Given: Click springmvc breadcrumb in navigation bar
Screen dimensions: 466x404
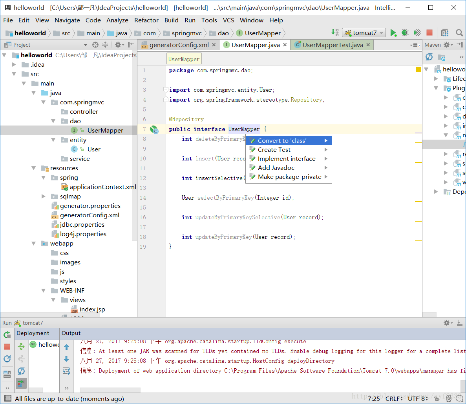Looking at the screenshot, I should coord(183,33).
